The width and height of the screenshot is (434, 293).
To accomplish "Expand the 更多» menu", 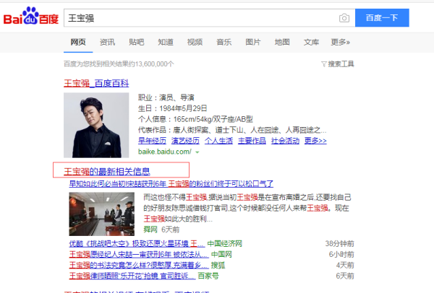I will pos(341,43).
